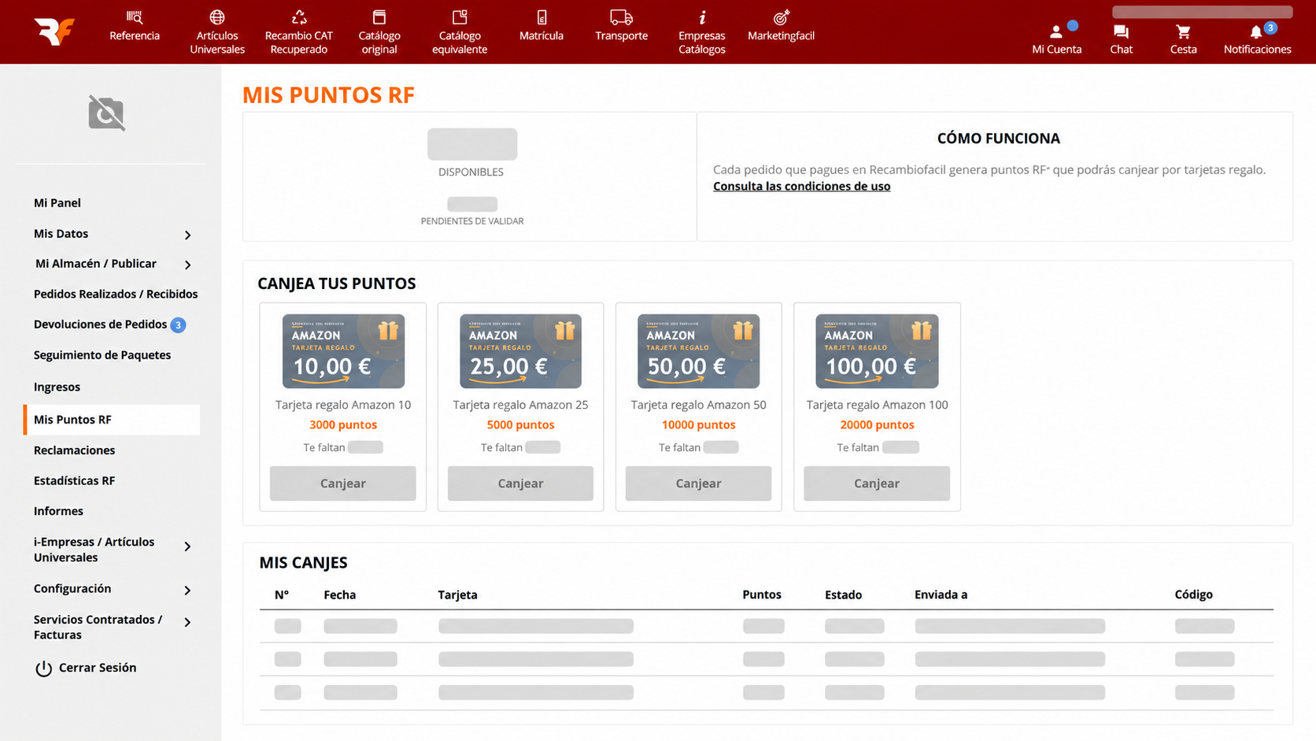
Task: Open Seguimiento de Paquetes
Action: click(102, 355)
